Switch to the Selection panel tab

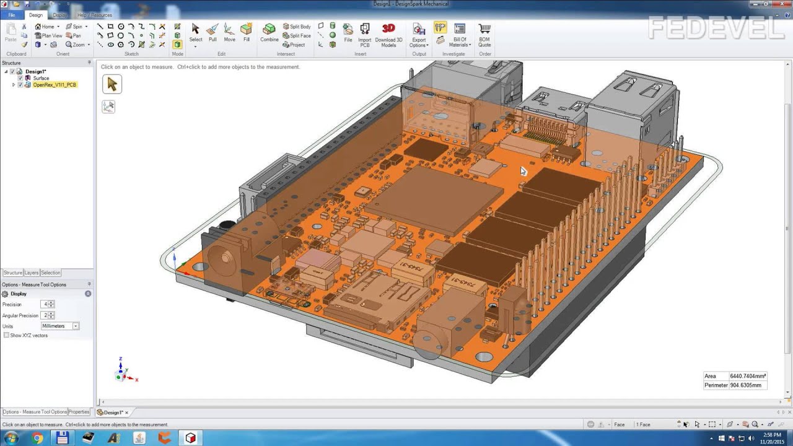[51, 273]
